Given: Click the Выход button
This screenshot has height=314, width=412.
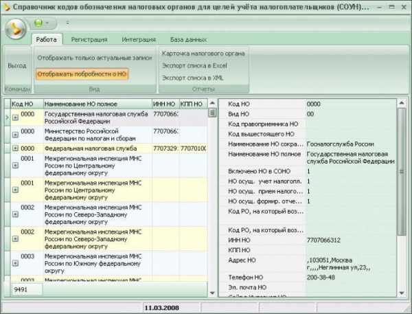Looking at the screenshot, I should 16,65.
